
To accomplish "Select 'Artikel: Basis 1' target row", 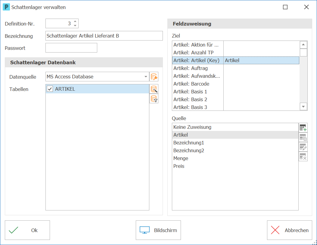I will pos(236,92).
